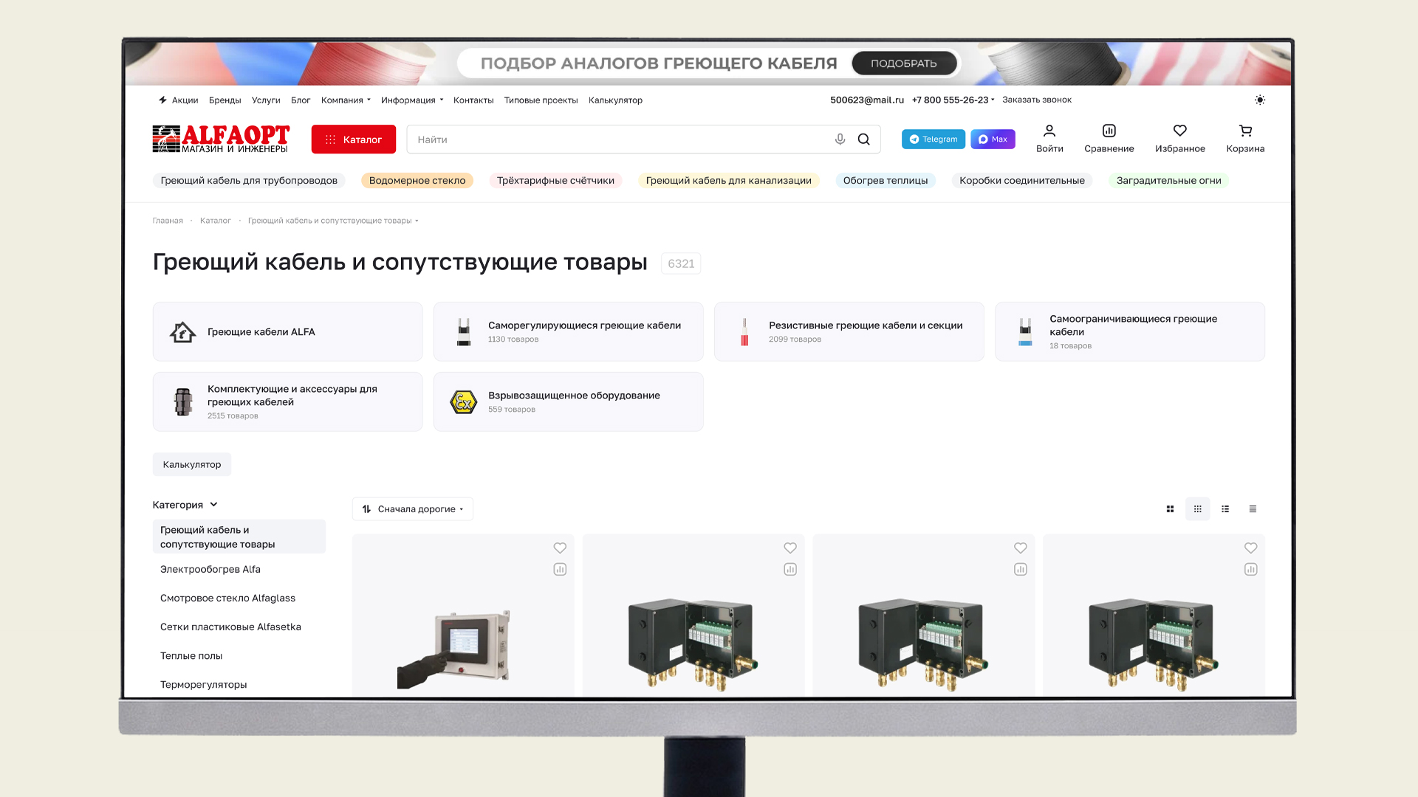Open Саморегулирующиеся греющие кабели category
This screenshot has height=797, width=1418.
click(568, 331)
